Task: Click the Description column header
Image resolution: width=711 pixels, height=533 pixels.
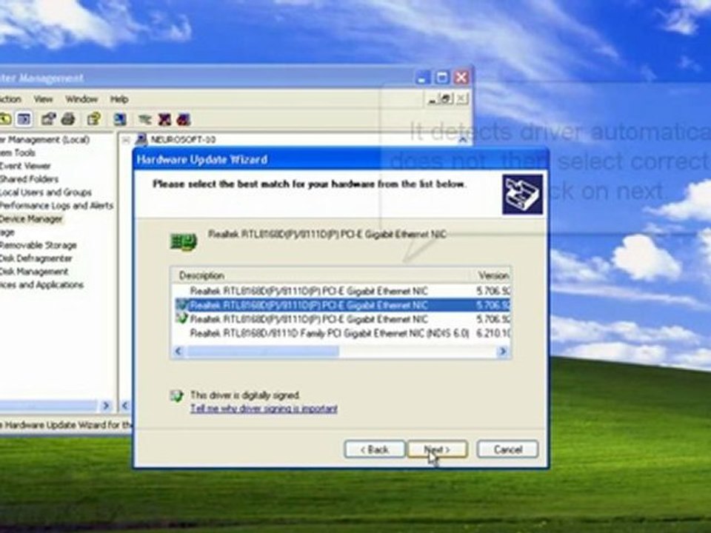Action: coord(321,275)
